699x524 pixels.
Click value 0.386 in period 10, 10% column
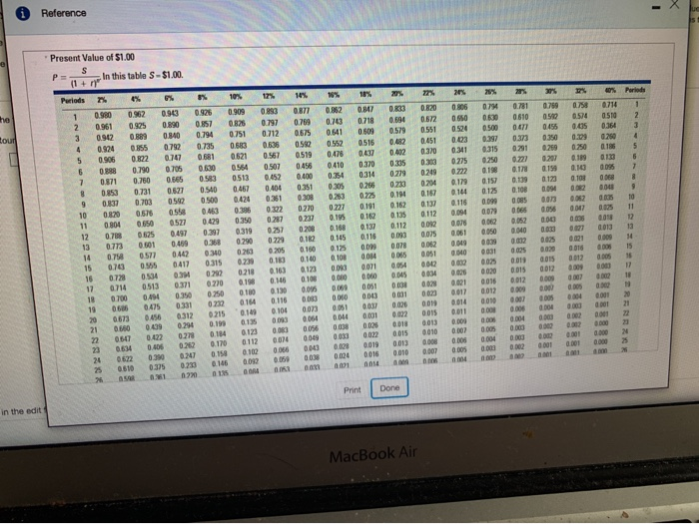coord(243,210)
